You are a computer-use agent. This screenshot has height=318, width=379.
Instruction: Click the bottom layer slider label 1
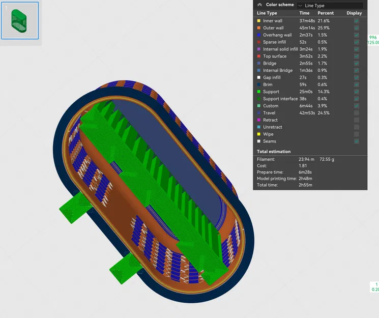[376, 284]
